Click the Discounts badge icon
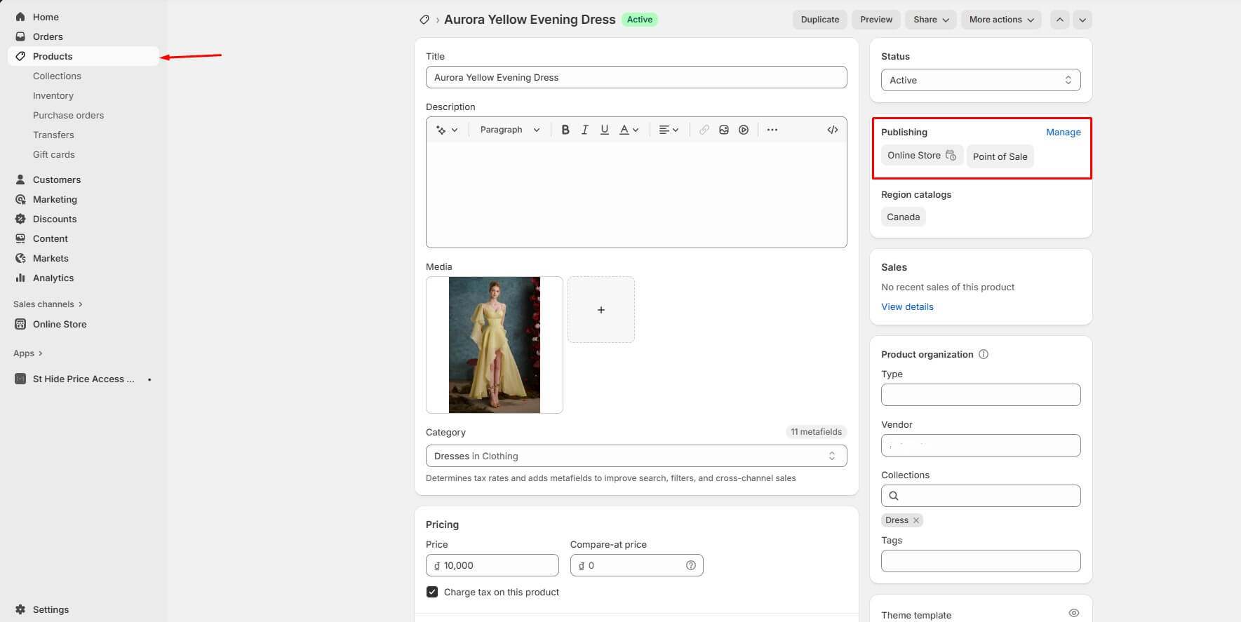Image resolution: width=1241 pixels, height=622 pixels. click(x=20, y=219)
